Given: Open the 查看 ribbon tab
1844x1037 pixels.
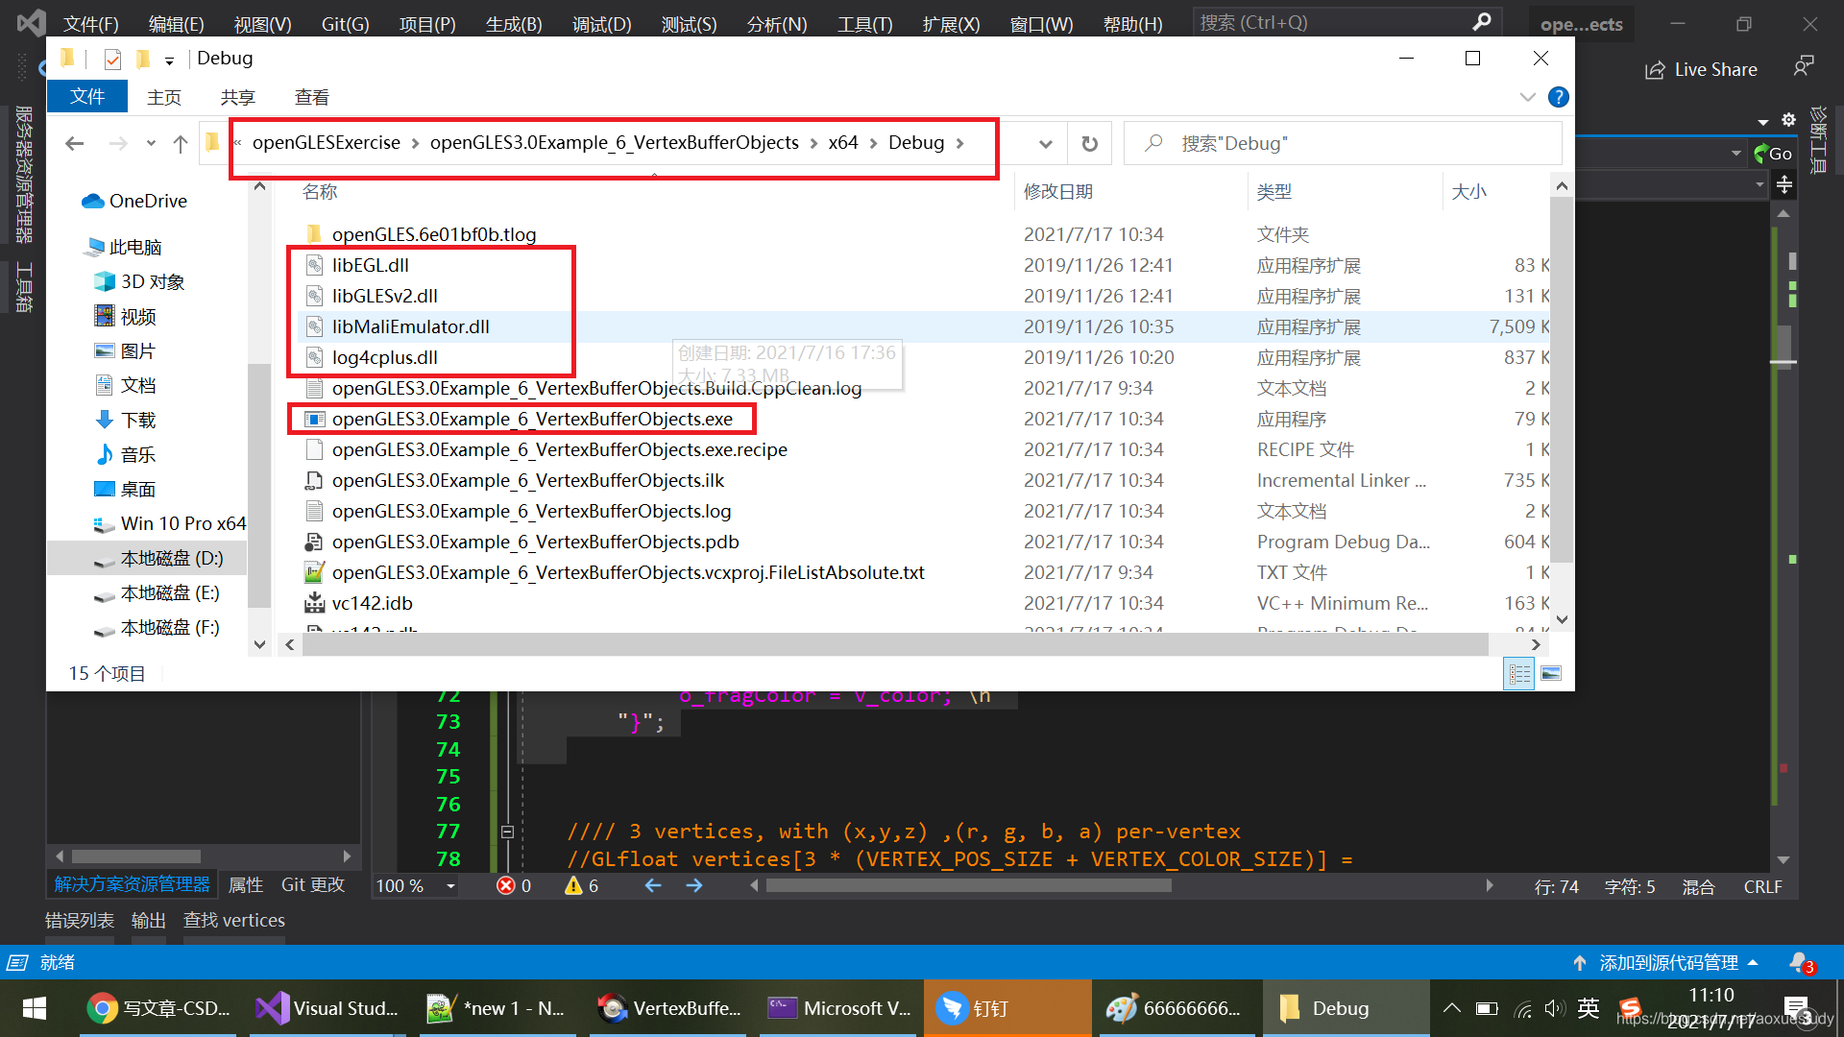Looking at the screenshot, I should click(x=311, y=97).
